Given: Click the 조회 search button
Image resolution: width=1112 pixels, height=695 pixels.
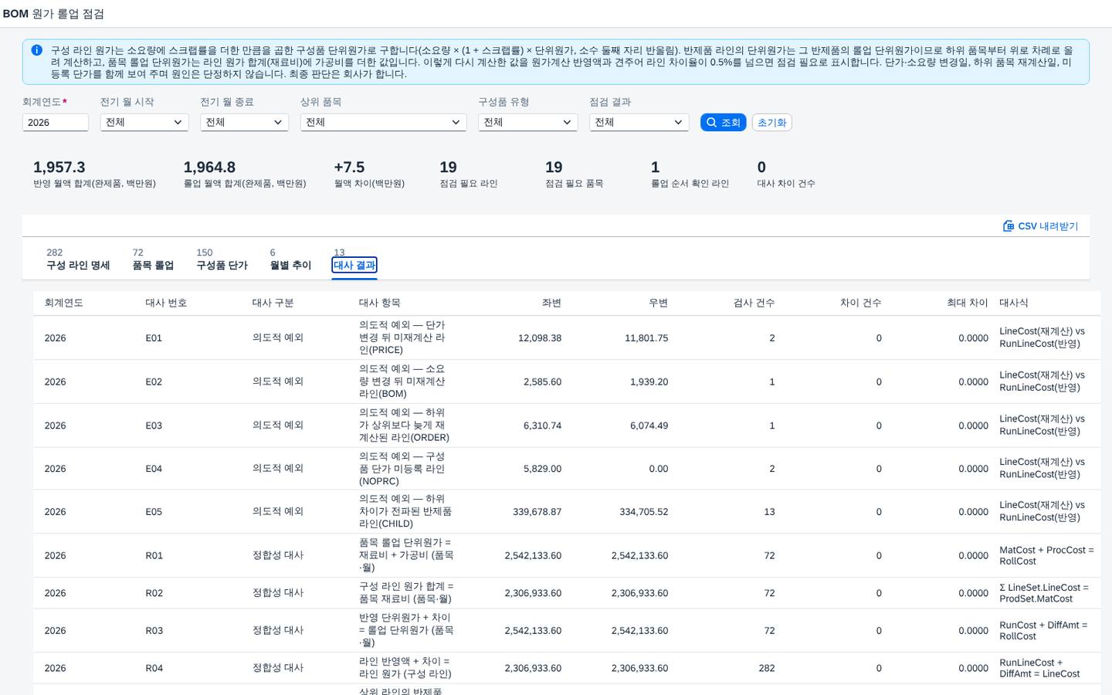Looking at the screenshot, I should pyautogui.click(x=723, y=122).
